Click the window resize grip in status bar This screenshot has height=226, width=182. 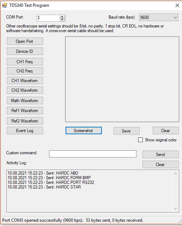[x=180, y=221]
